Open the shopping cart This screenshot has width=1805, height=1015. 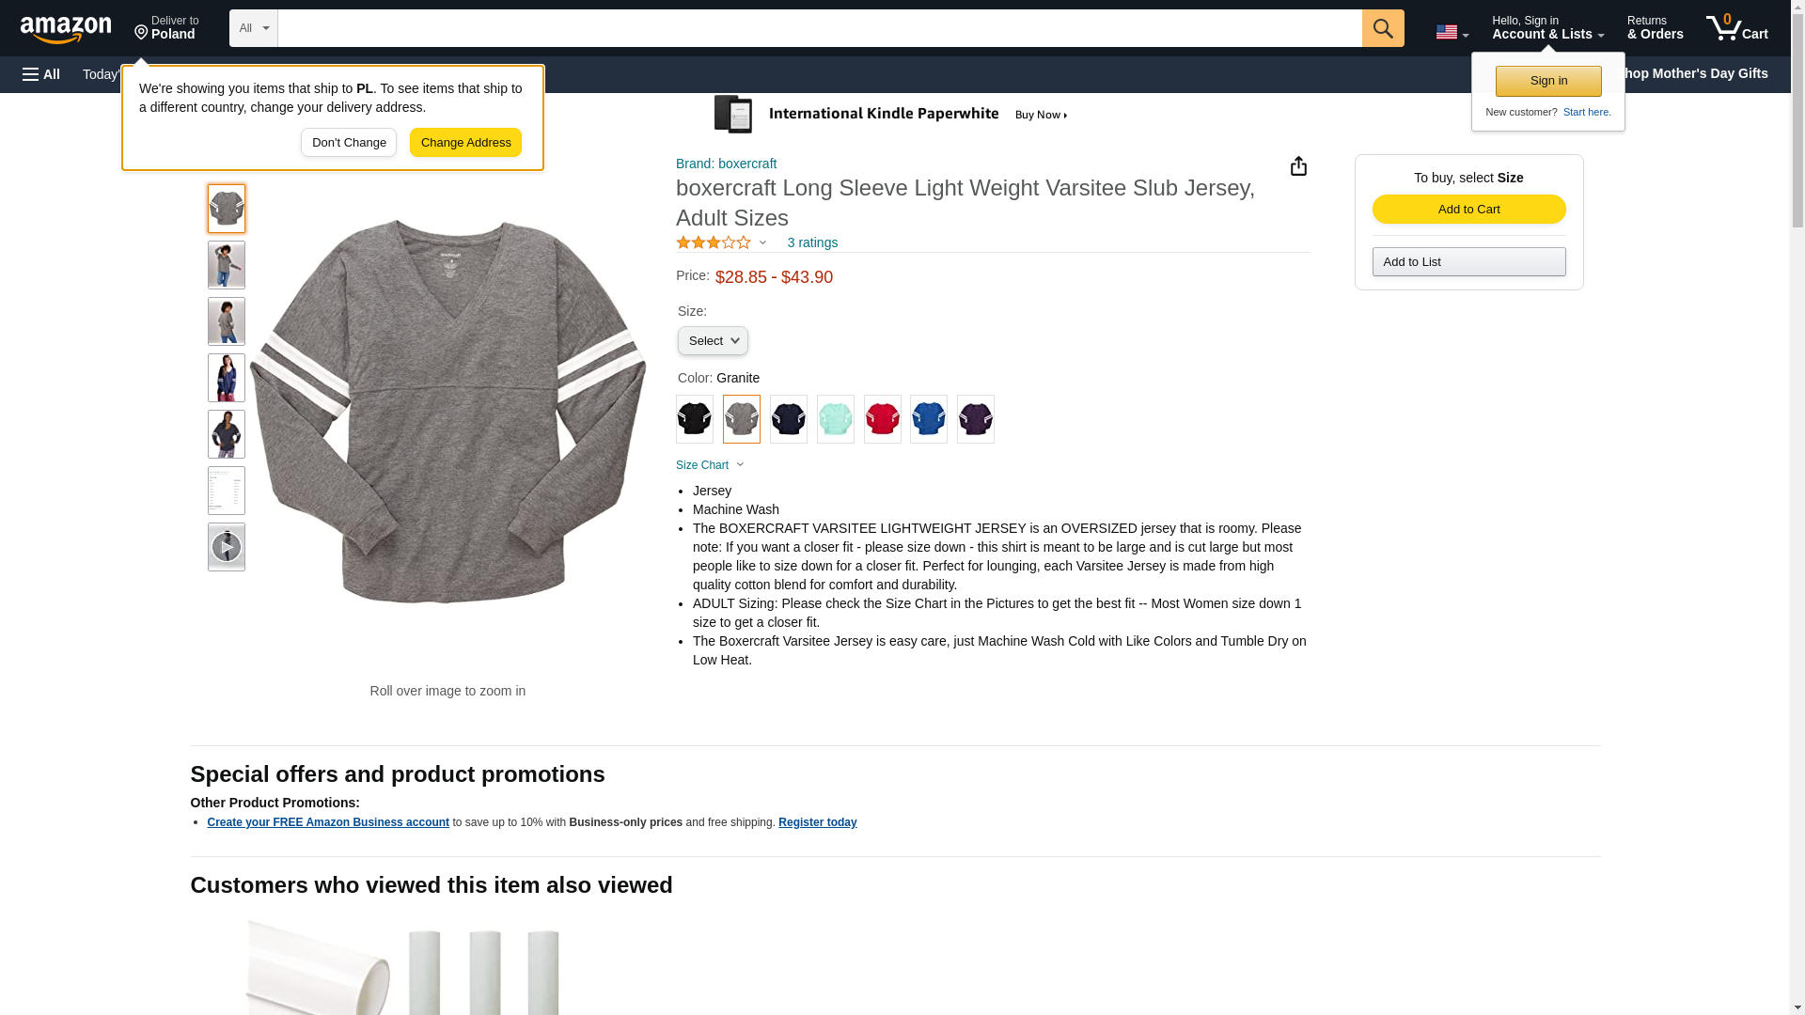tap(1736, 28)
